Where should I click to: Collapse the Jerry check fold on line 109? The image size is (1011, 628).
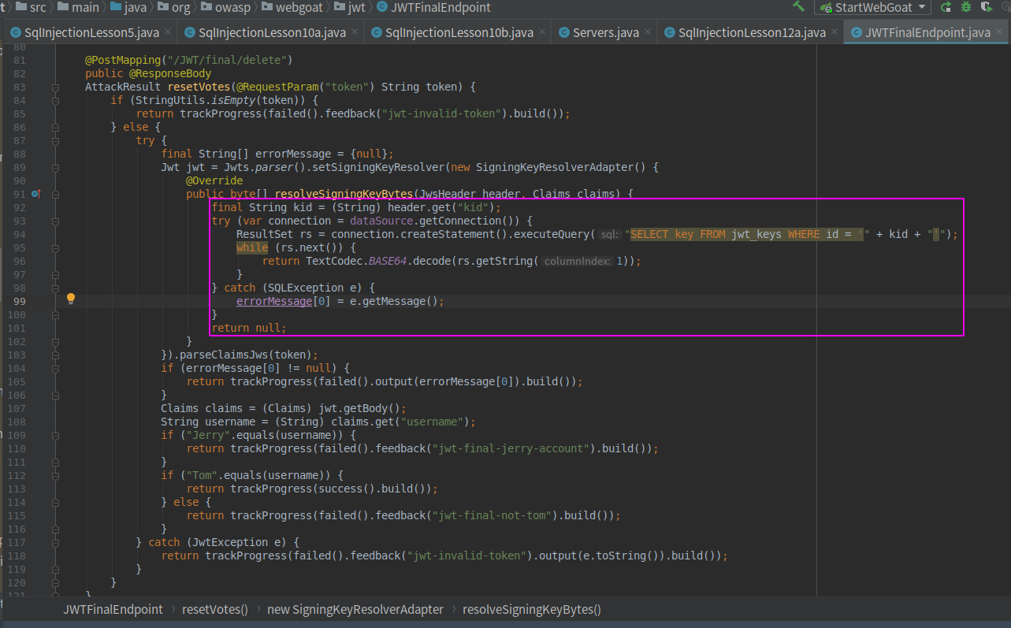point(55,435)
